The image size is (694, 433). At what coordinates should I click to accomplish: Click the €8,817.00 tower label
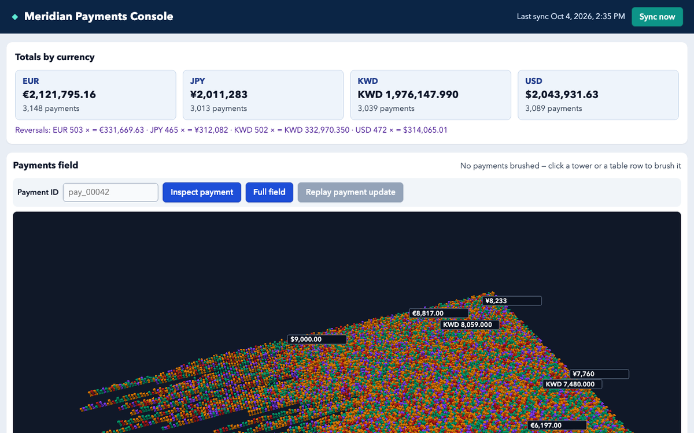439,313
